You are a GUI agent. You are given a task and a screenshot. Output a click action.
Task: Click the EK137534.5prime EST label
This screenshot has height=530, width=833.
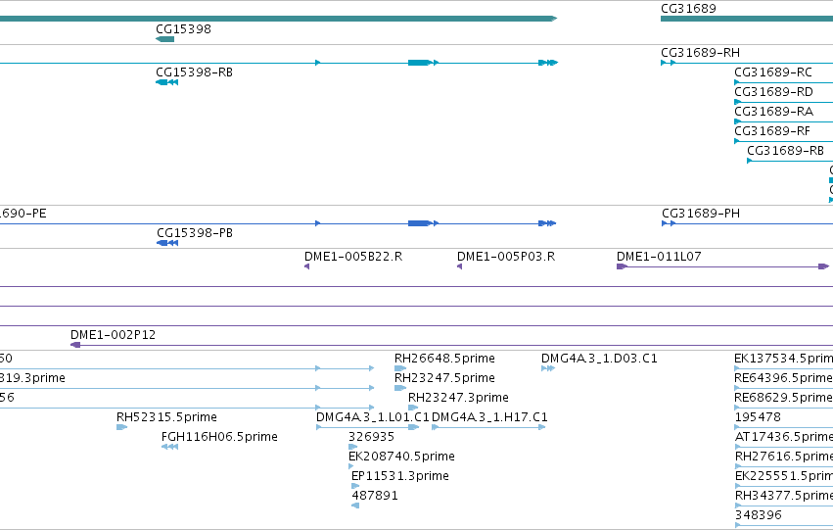tap(784, 359)
